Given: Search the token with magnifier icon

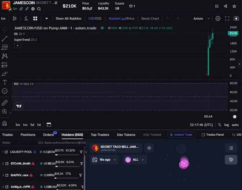Looking at the screenshot, I should [x=39, y=9].
